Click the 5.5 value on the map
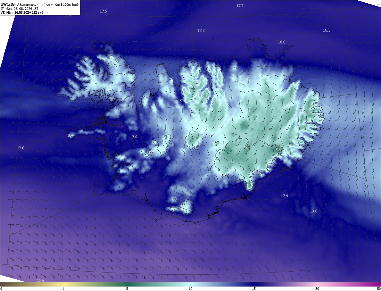 pos(278,150)
